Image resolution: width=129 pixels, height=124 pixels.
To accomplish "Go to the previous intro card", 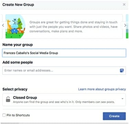I will pyautogui.click(x=3, y=25).
